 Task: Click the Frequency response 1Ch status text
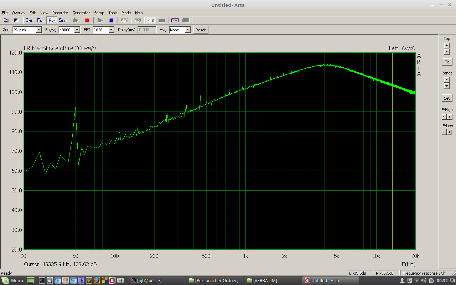coord(424,273)
